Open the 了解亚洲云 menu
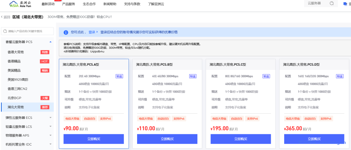The height and width of the screenshot is (150, 351). 156,4
